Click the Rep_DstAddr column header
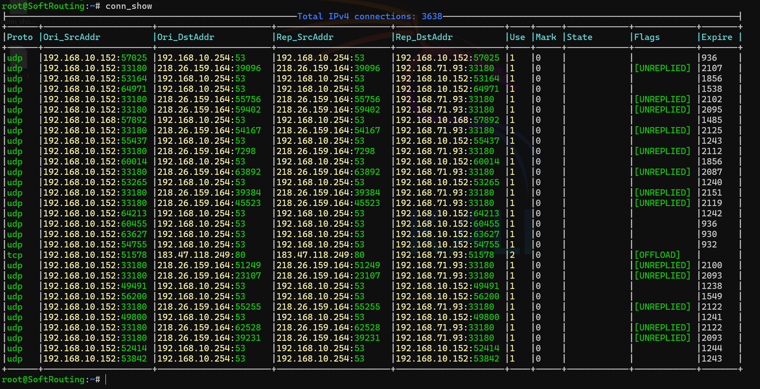 point(424,37)
